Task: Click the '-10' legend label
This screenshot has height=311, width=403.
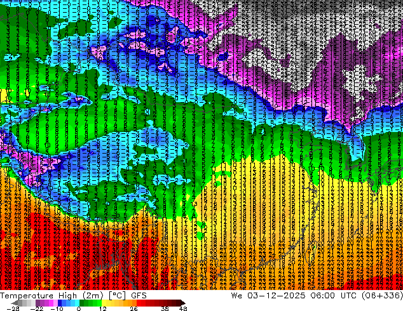Action: coord(57,308)
